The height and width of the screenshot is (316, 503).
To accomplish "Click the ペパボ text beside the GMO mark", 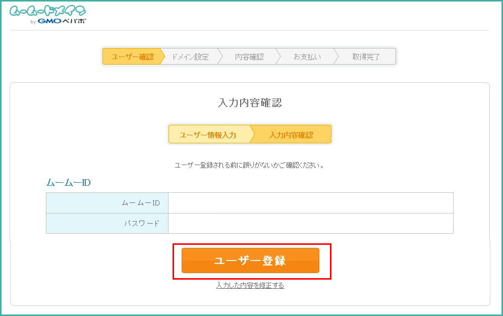I will (x=74, y=21).
